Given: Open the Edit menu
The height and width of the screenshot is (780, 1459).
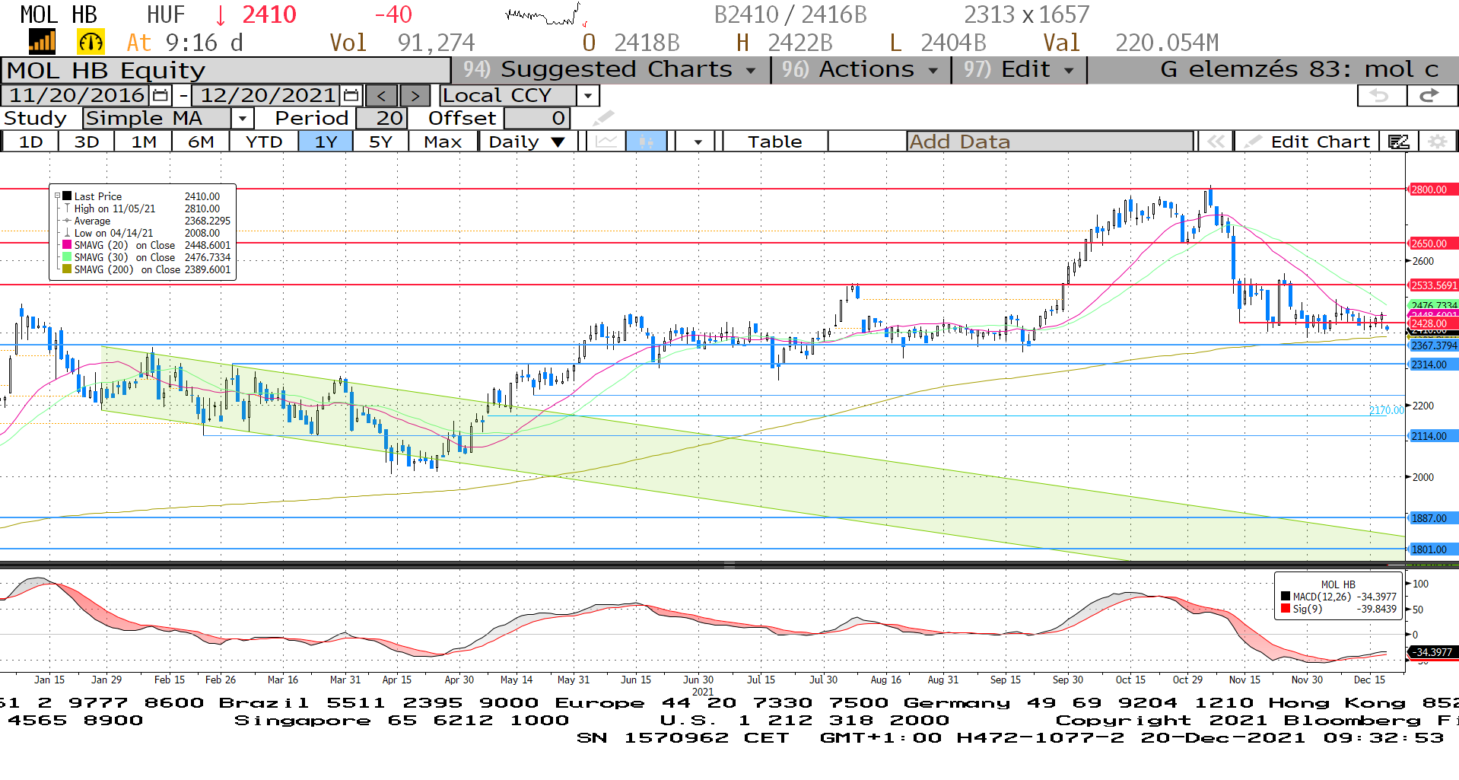Looking at the screenshot, I should point(1019,69).
